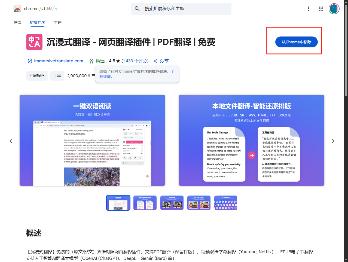Click the 4.5 rating value
Image resolution: width=348 pixels, height=262 pixels.
112,61
